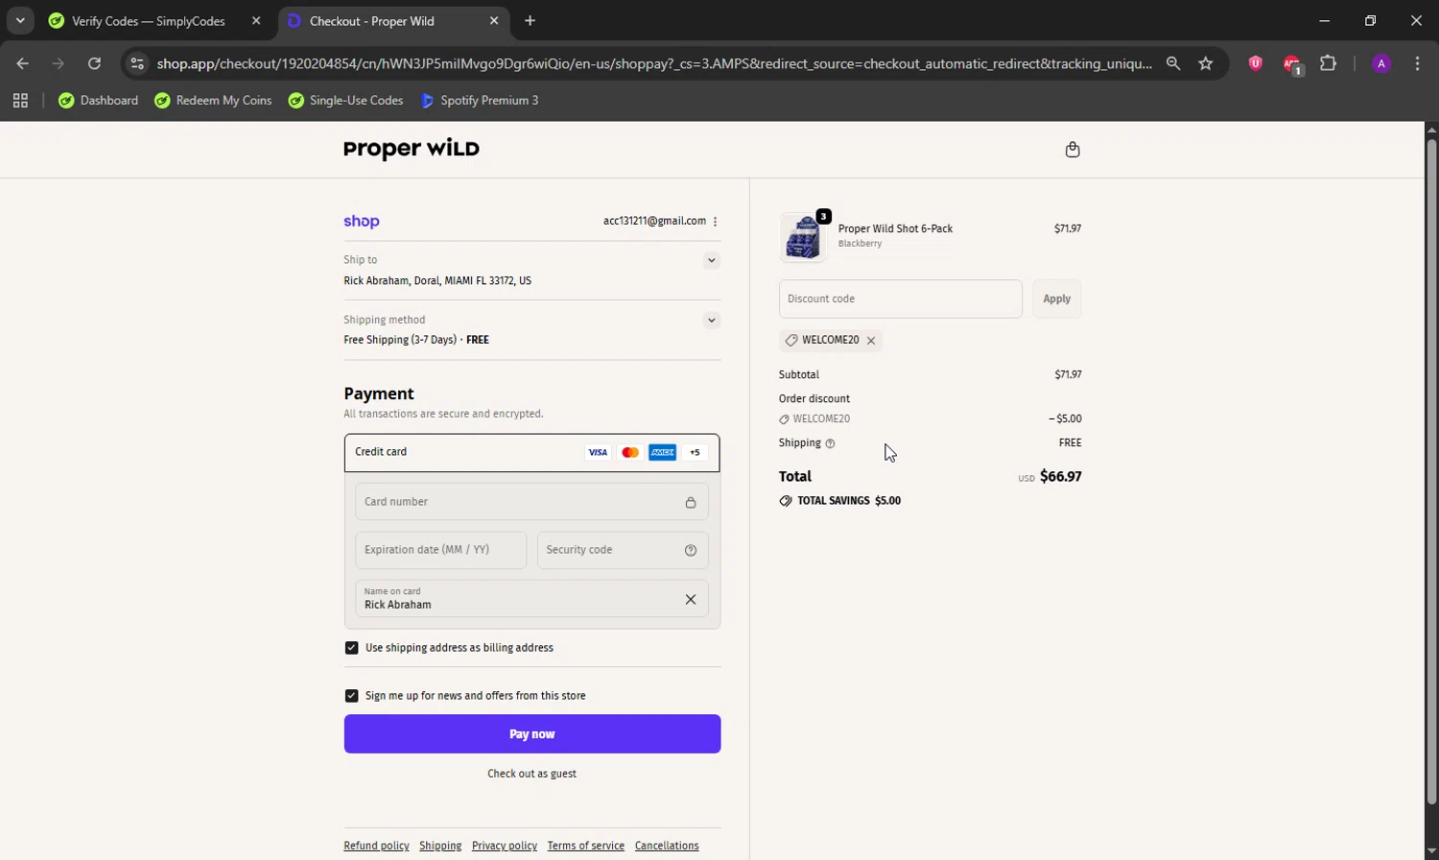This screenshot has width=1439, height=860.
Task: Open account options menu next to email
Action: [715, 222]
